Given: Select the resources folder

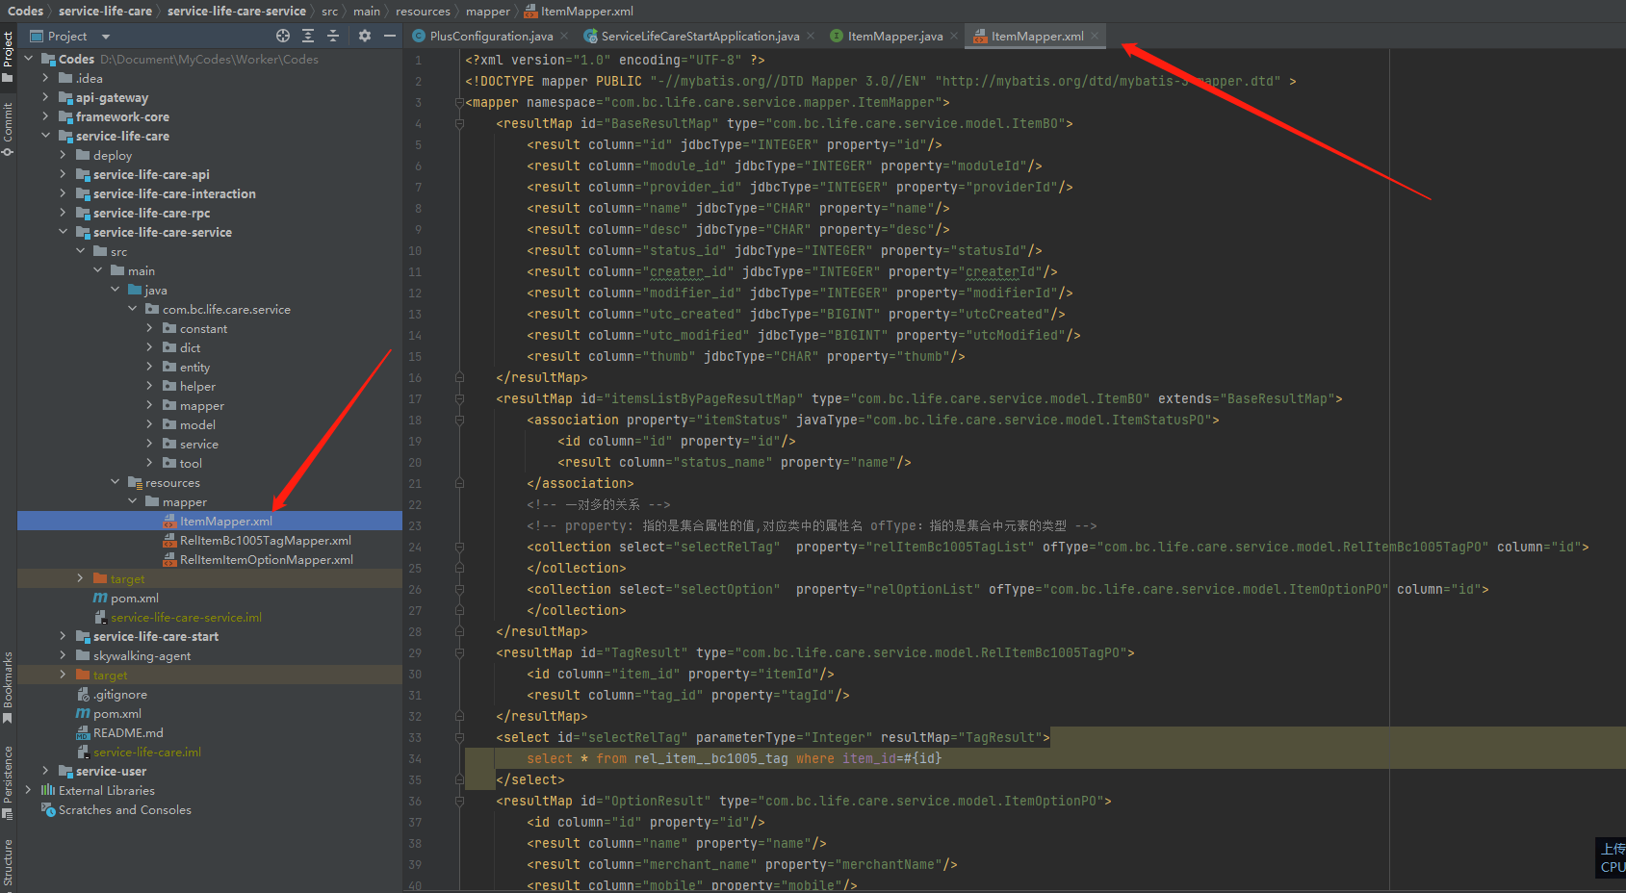Looking at the screenshot, I should 172,482.
